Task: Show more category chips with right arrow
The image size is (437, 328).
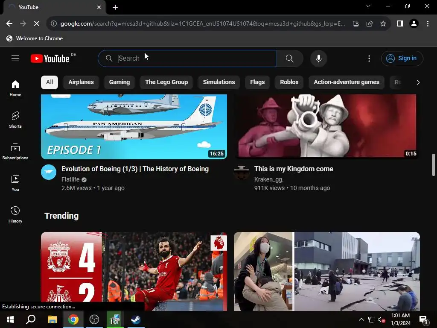Action: pos(418,82)
